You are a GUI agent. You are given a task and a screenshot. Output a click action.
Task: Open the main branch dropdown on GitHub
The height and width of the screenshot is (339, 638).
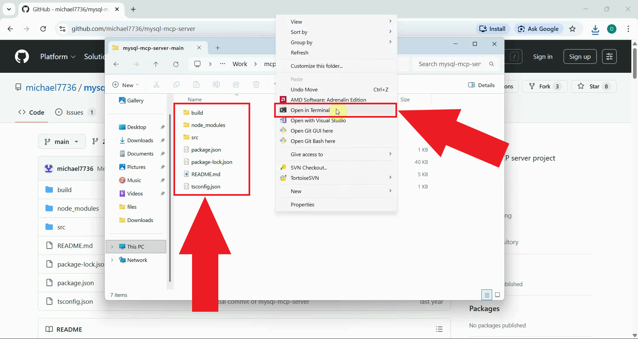(x=62, y=142)
